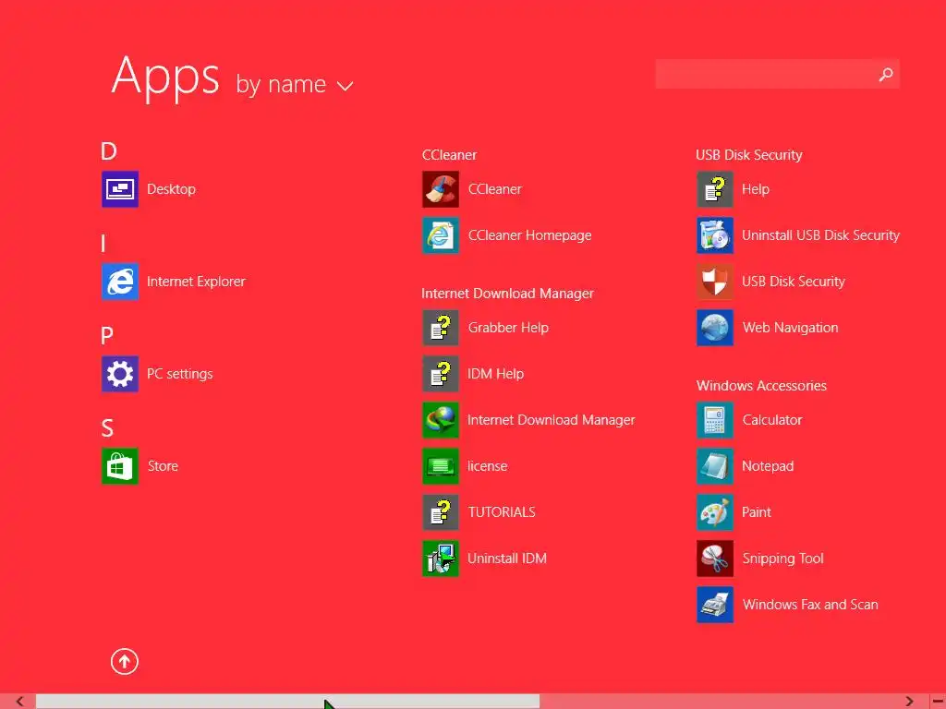Click the 'CCleaner Homepage' label

[x=529, y=235]
